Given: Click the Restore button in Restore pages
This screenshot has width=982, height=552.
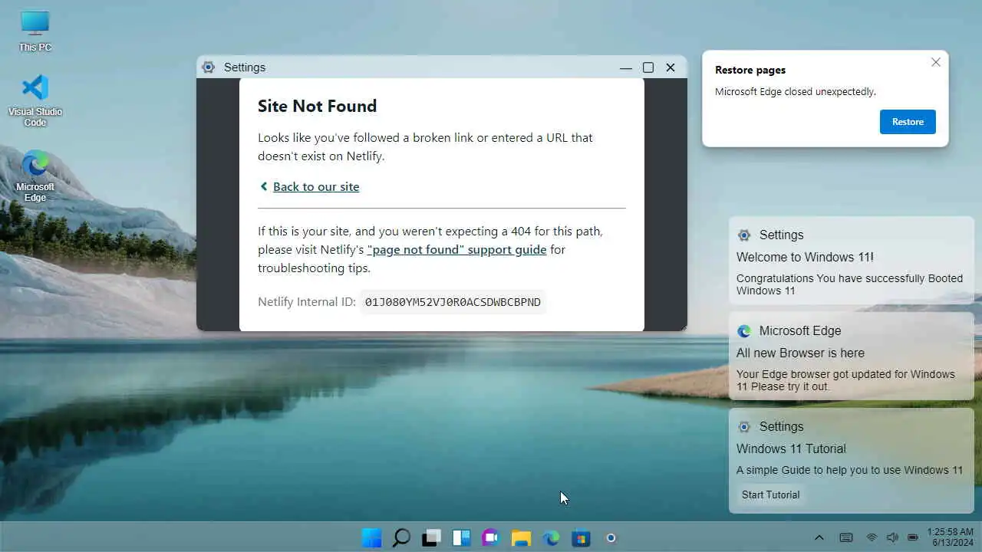Looking at the screenshot, I should tap(908, 122).
